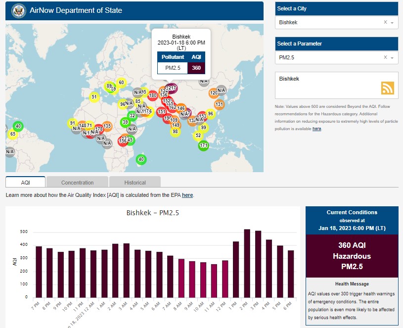Screen dimensions: 403x328
Task: Open the Bishkek RSS feed icon
Action: click(387, 88)
